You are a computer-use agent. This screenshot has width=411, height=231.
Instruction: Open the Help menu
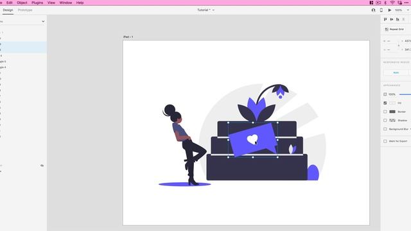pyautogui.click(x=80, y=3)
